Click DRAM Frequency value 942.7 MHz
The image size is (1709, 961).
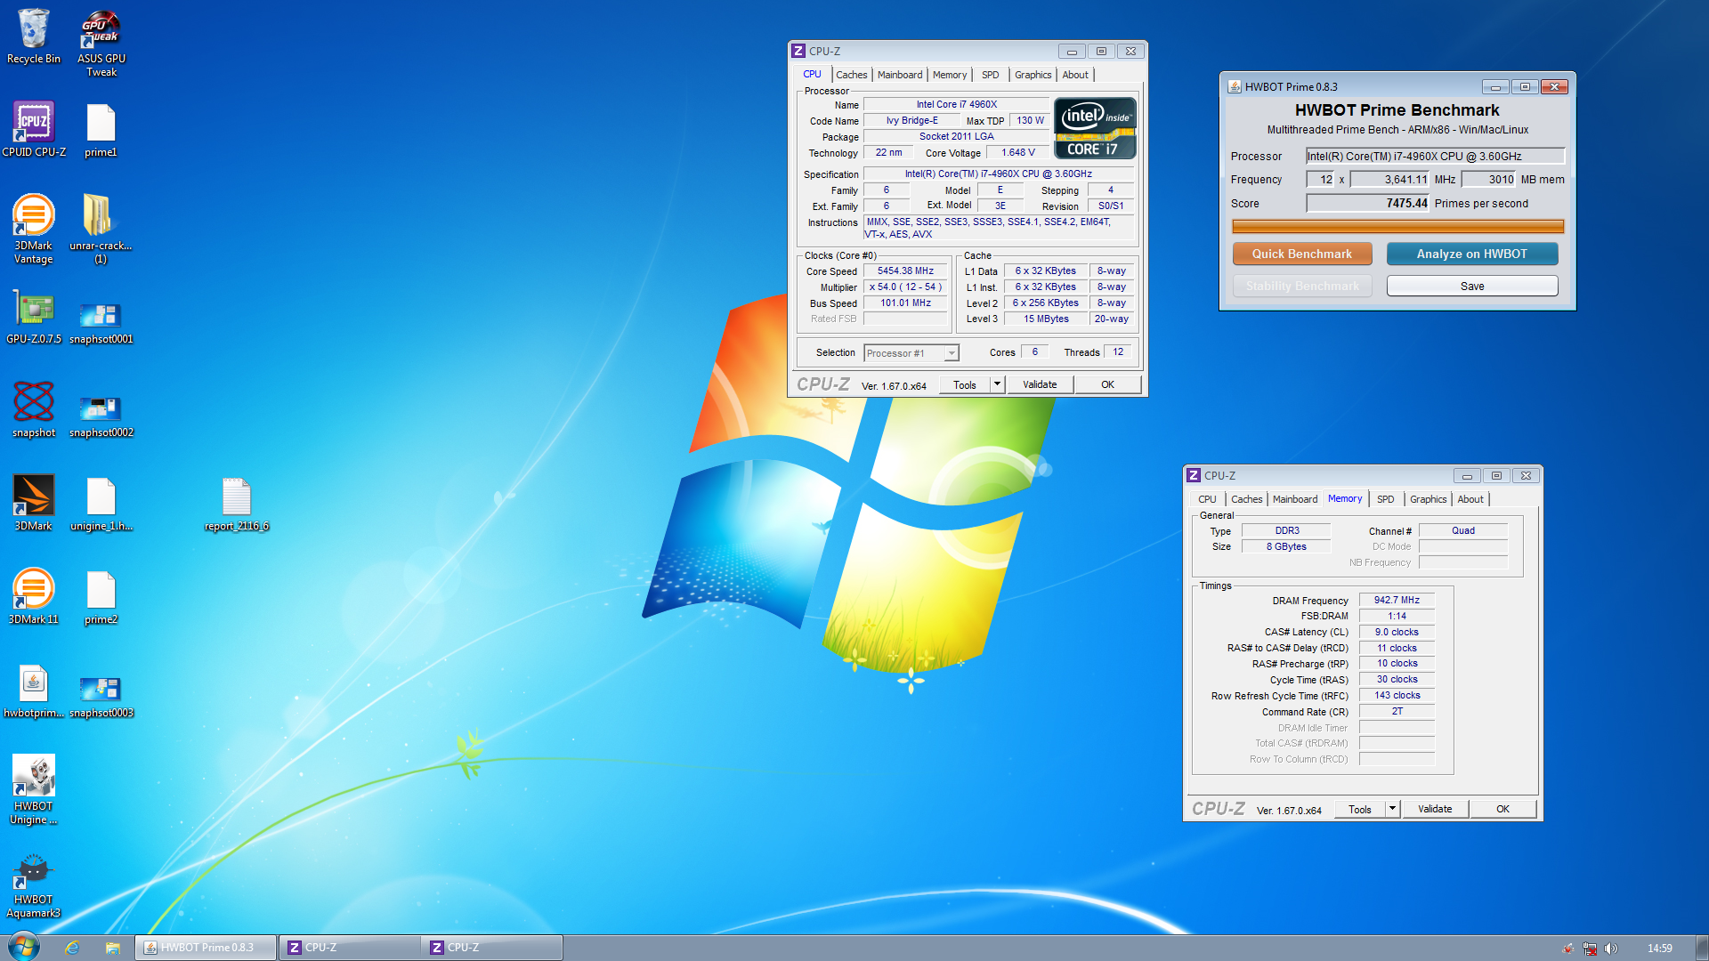tap(1397, 600)
